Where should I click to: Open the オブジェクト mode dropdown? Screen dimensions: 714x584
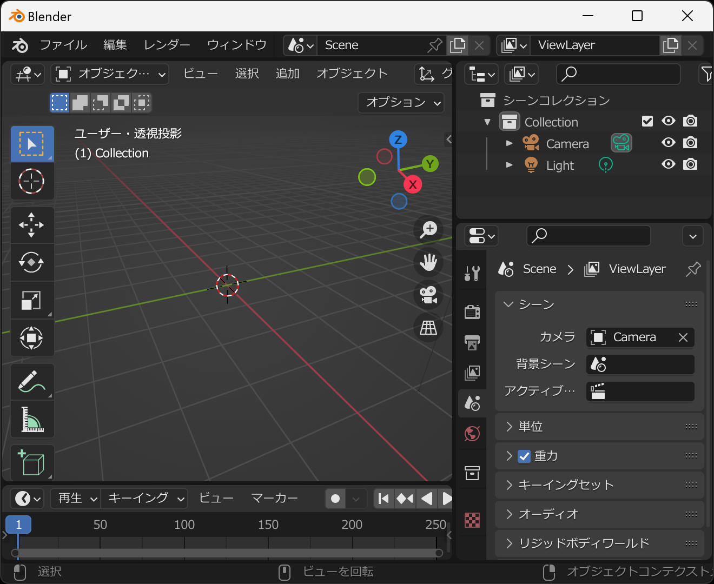pyautogui.click(x=110, y=74)
